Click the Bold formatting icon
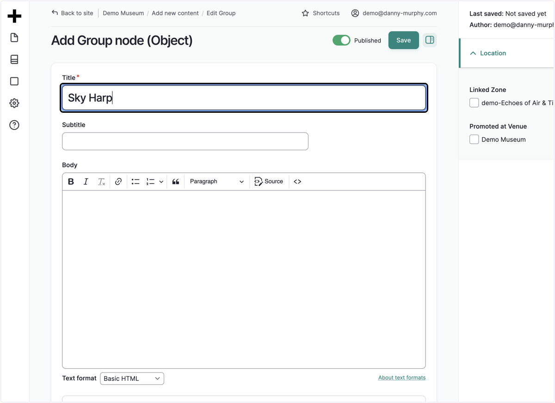 (x=71, y=182)
